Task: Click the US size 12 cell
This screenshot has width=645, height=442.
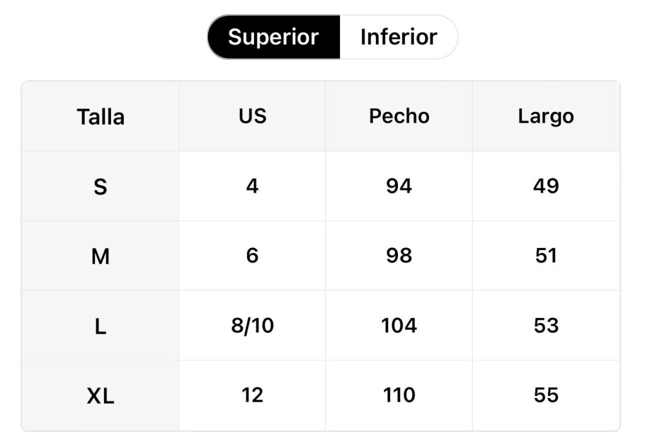Action: [x=252, y=395]
